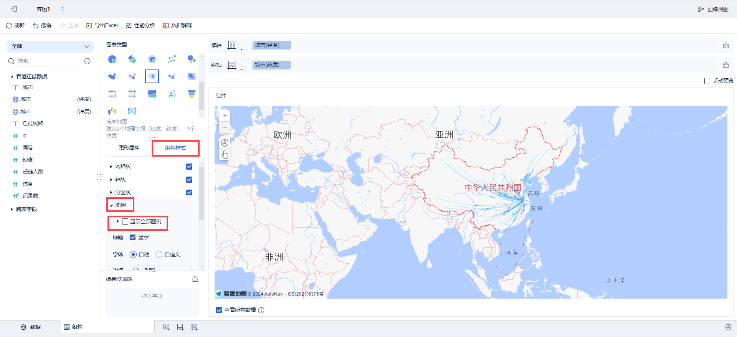This screenshot has height=337, width=737.
Task: Pick the word cloud chart icon
Action: point(172,94)
